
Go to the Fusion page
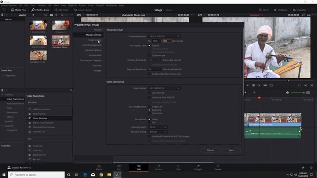coord(158,168)
